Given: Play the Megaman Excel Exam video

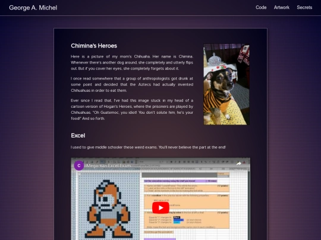Looking at the screenshot, I should pos(160,208).
